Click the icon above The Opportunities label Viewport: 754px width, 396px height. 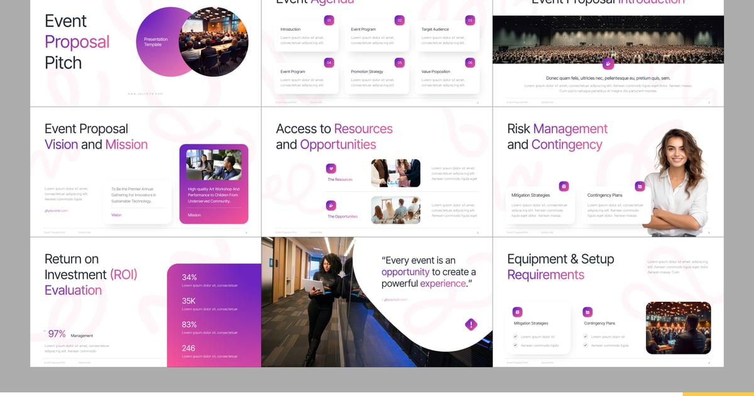(x=331, y=205)
